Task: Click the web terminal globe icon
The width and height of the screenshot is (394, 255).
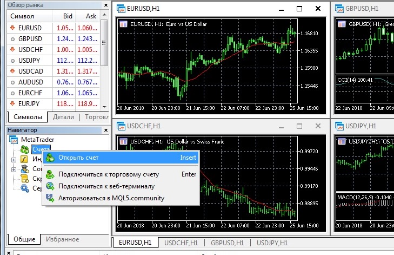Action: 50,186
